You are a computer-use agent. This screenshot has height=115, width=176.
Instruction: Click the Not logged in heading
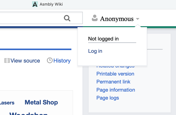point(103,39)
